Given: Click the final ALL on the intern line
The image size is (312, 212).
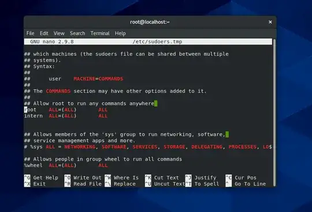Looking at the screenshot, I should tap(103, 116).
